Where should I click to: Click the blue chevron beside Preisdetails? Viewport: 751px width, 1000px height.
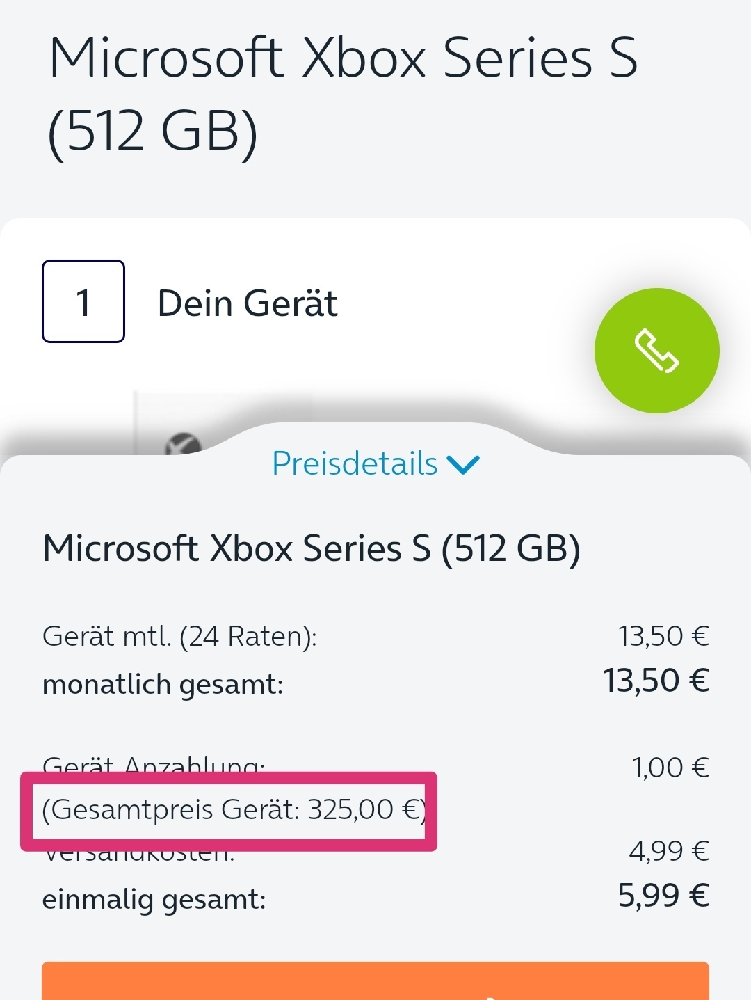463,465
